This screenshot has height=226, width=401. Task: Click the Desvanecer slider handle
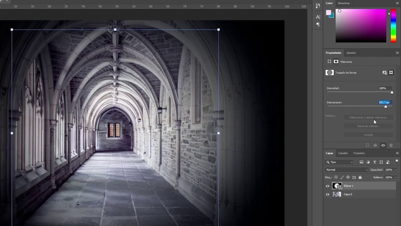(x=386, y=106)
